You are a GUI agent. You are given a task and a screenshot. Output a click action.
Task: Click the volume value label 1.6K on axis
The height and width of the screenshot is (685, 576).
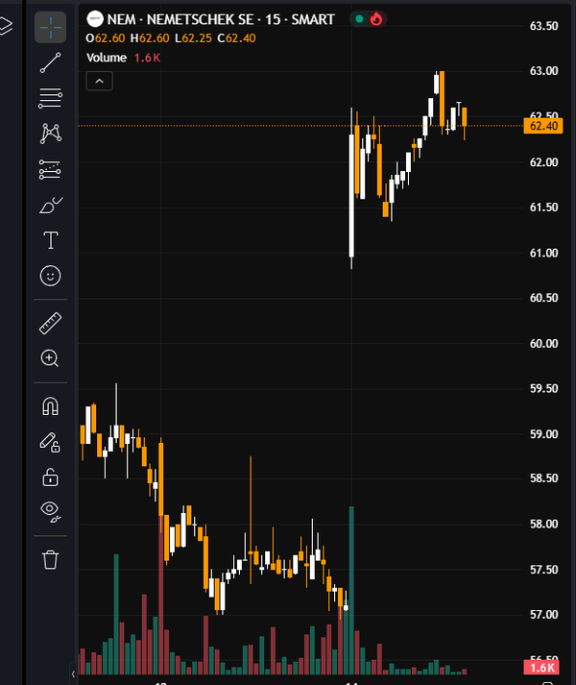point(541,668)
